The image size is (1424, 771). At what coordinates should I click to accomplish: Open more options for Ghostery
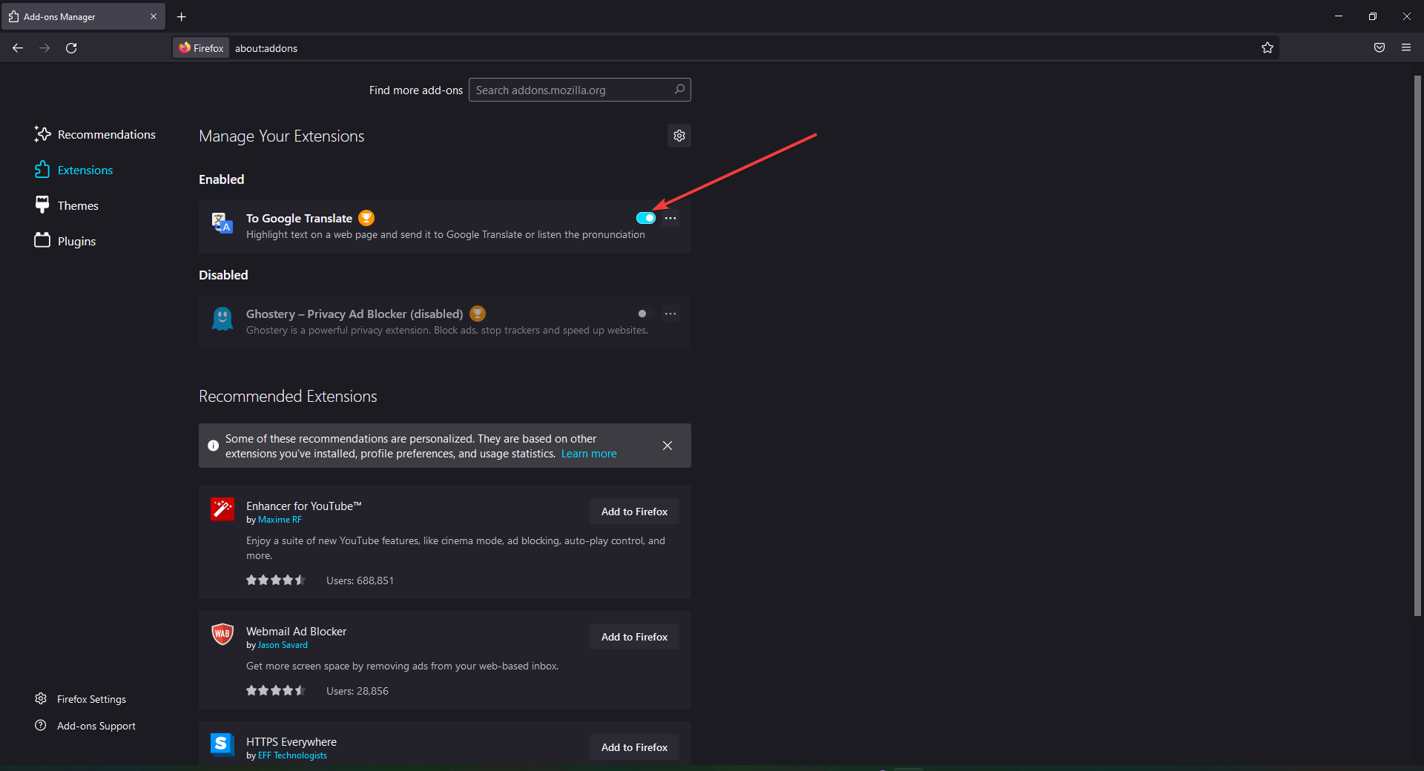[670, 314]
